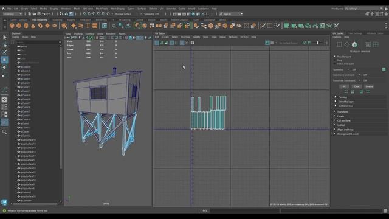Screen dimensions: 389x219
Task: Switch to the Tool Settings tab
Action: pyautogui.click(x=355, y=33)
